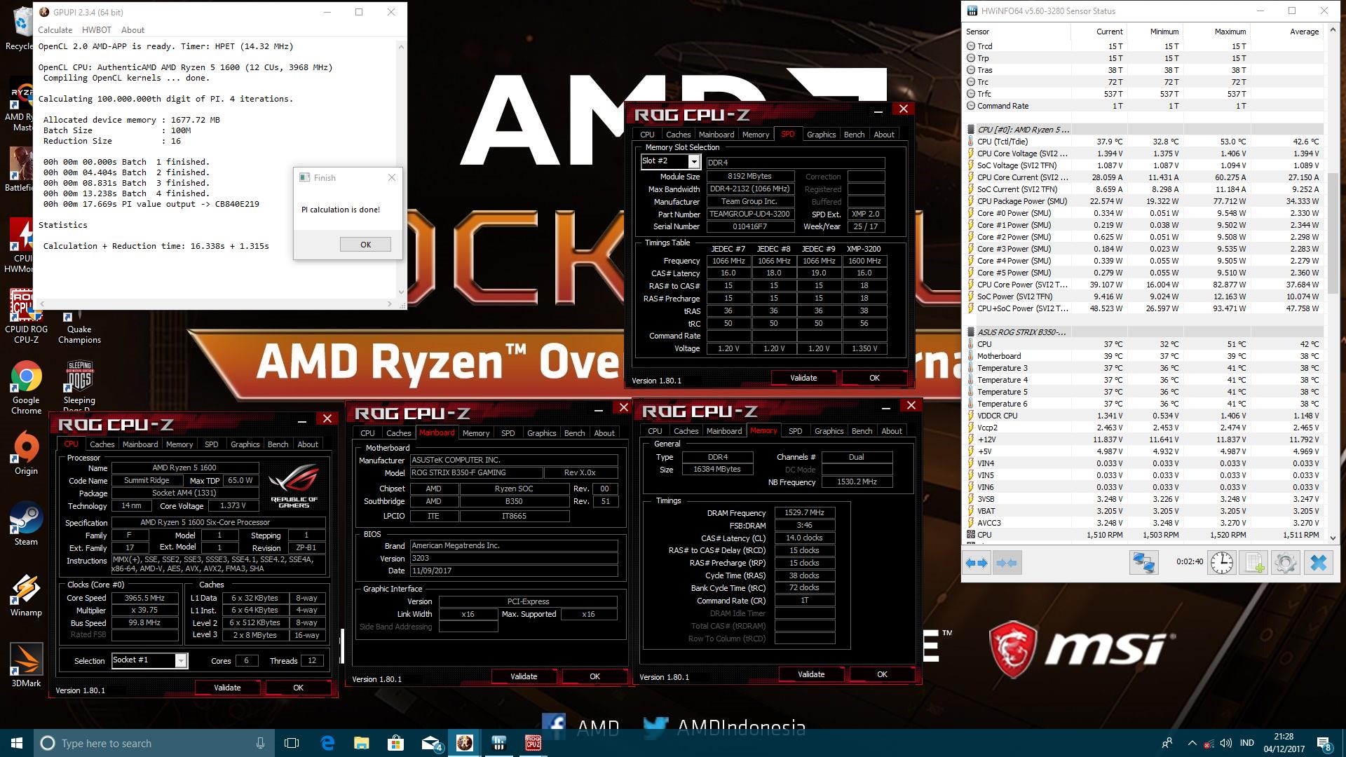Open Mail app on taskbar
Image resolution: width=1346 pixels, height=757 pixels.
(x=430, y=743)
